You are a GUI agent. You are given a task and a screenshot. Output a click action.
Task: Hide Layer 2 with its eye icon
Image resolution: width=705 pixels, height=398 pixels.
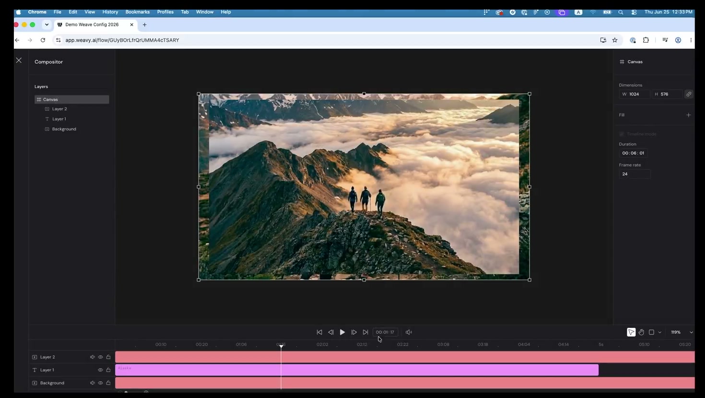click(100, 357)
